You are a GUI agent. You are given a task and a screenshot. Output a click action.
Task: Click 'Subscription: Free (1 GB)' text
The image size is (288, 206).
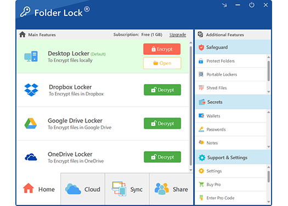pos(138,35)
